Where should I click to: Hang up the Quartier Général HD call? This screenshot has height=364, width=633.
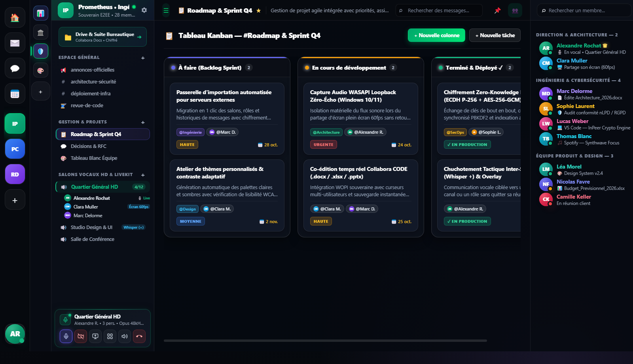coord(139,336)
